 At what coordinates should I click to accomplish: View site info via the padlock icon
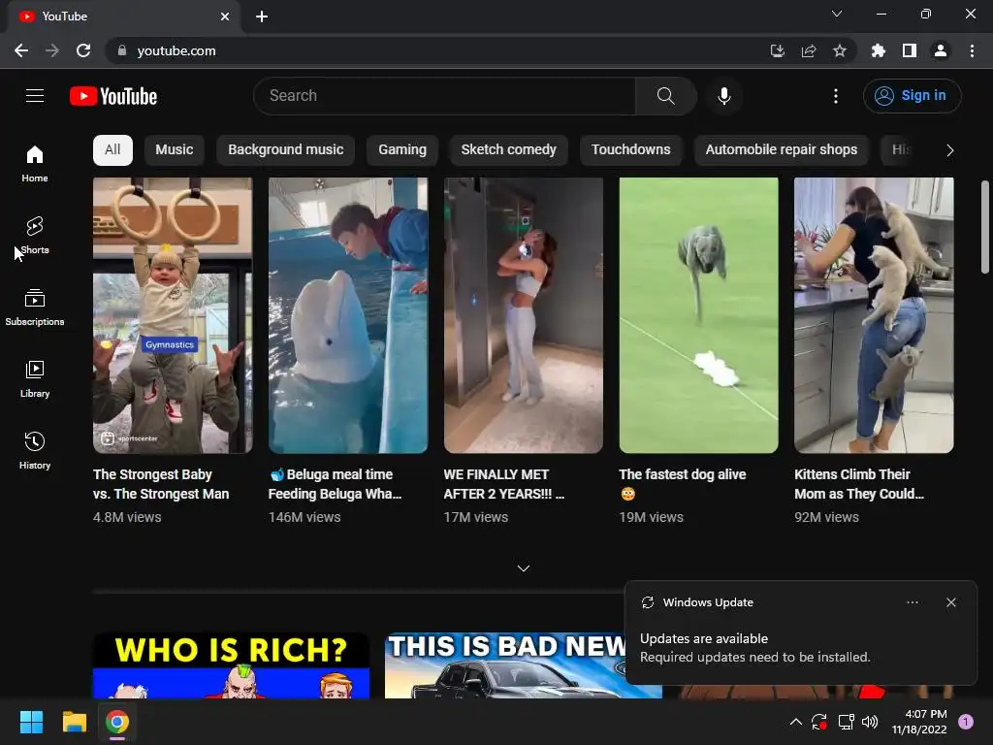(121, 50)
